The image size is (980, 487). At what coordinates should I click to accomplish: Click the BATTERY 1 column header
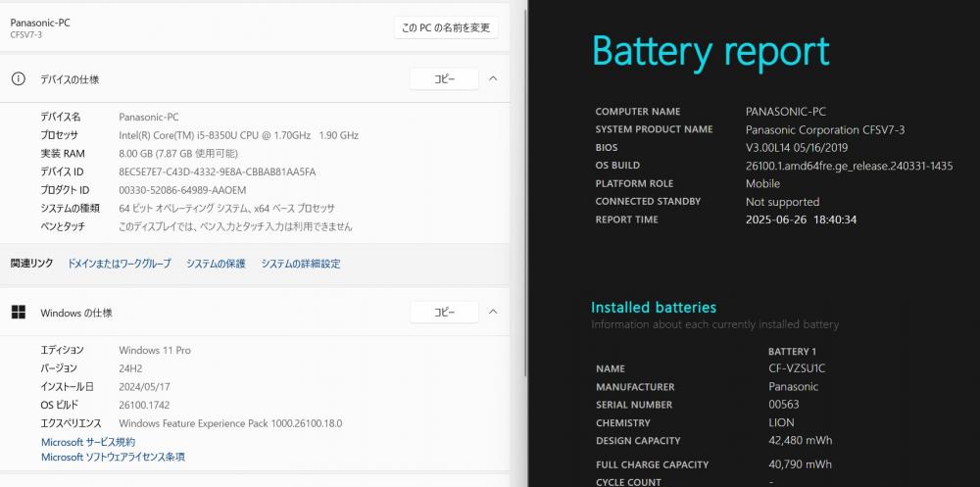(x=792, y=352)
